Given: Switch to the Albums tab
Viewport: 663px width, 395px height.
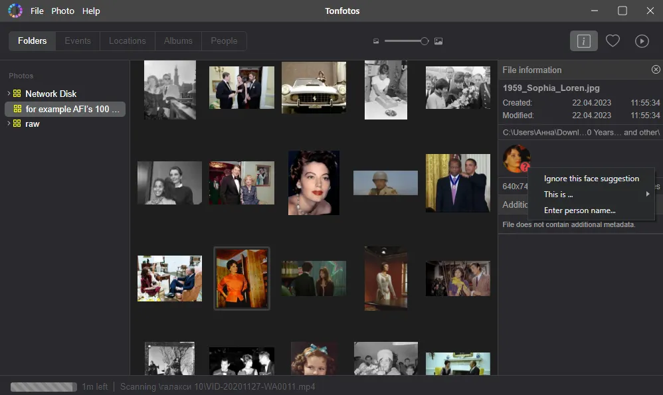Looking at the screenshot, I should coord(178,41).
